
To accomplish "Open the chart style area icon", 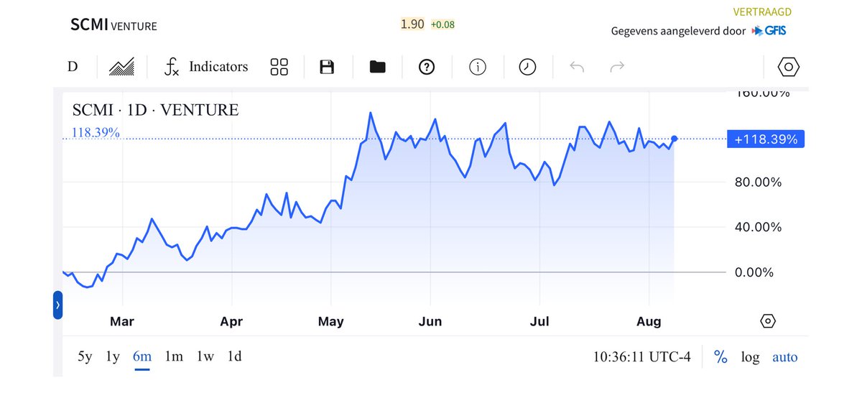I will (121, 67).
